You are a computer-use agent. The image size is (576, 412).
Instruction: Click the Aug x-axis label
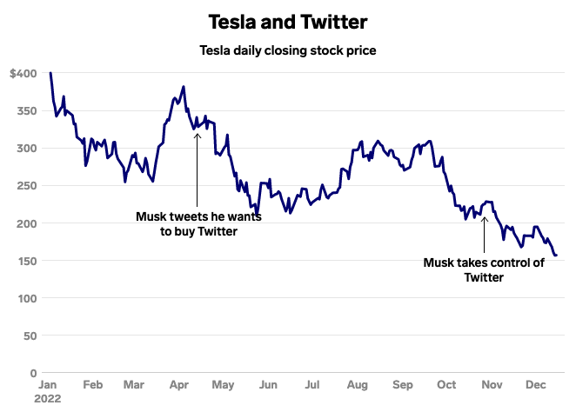point(357,385)
